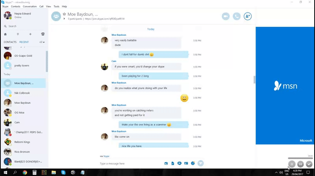Open Rico Bronson conversation
Image resolution: width=315 pixels, height=176 pixels.
point(23,152)
